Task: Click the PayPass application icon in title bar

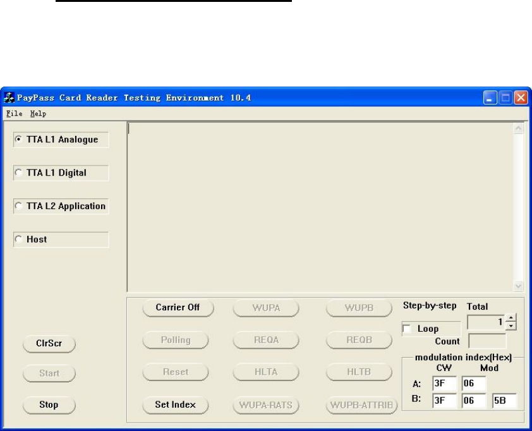Action: click(9, 98)
